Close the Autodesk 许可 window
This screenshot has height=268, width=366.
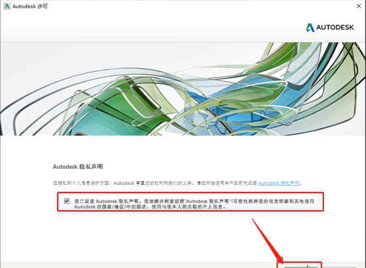(x=359, y=6)
